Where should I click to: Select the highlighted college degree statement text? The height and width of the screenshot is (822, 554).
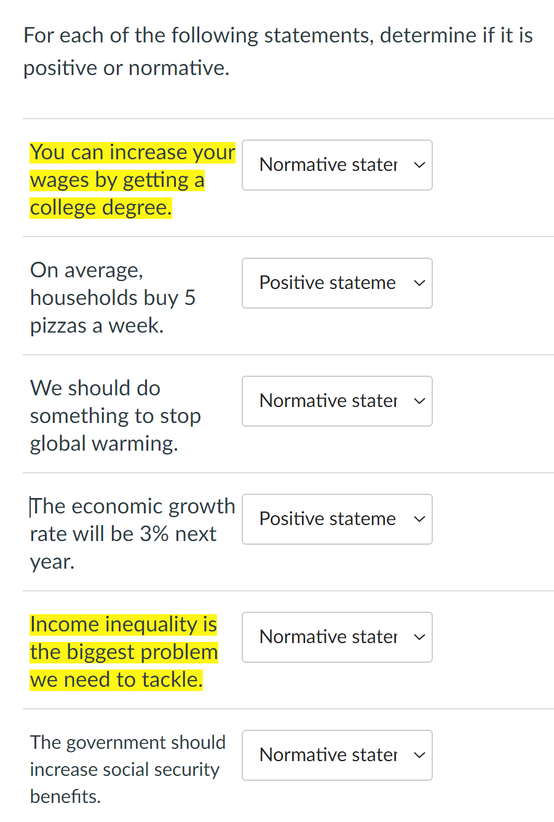(132, 179)
